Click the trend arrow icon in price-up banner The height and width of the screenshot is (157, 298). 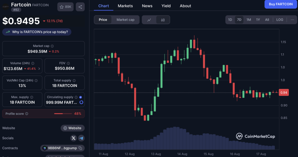tap(8, 32)
